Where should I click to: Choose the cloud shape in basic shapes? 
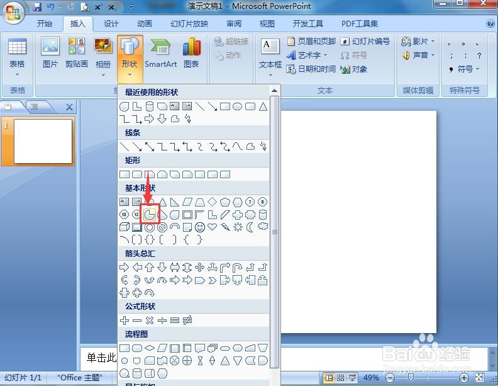click(x=263, y=227)
